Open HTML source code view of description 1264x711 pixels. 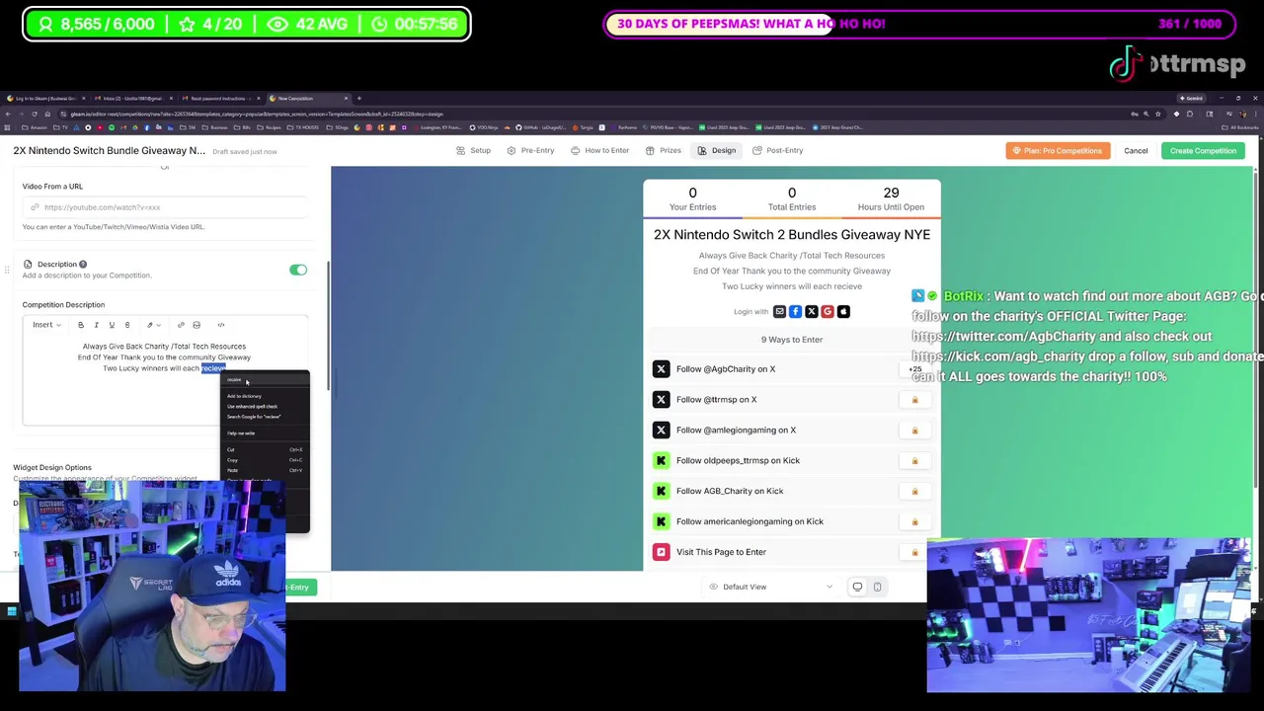[x=221, y=325]
